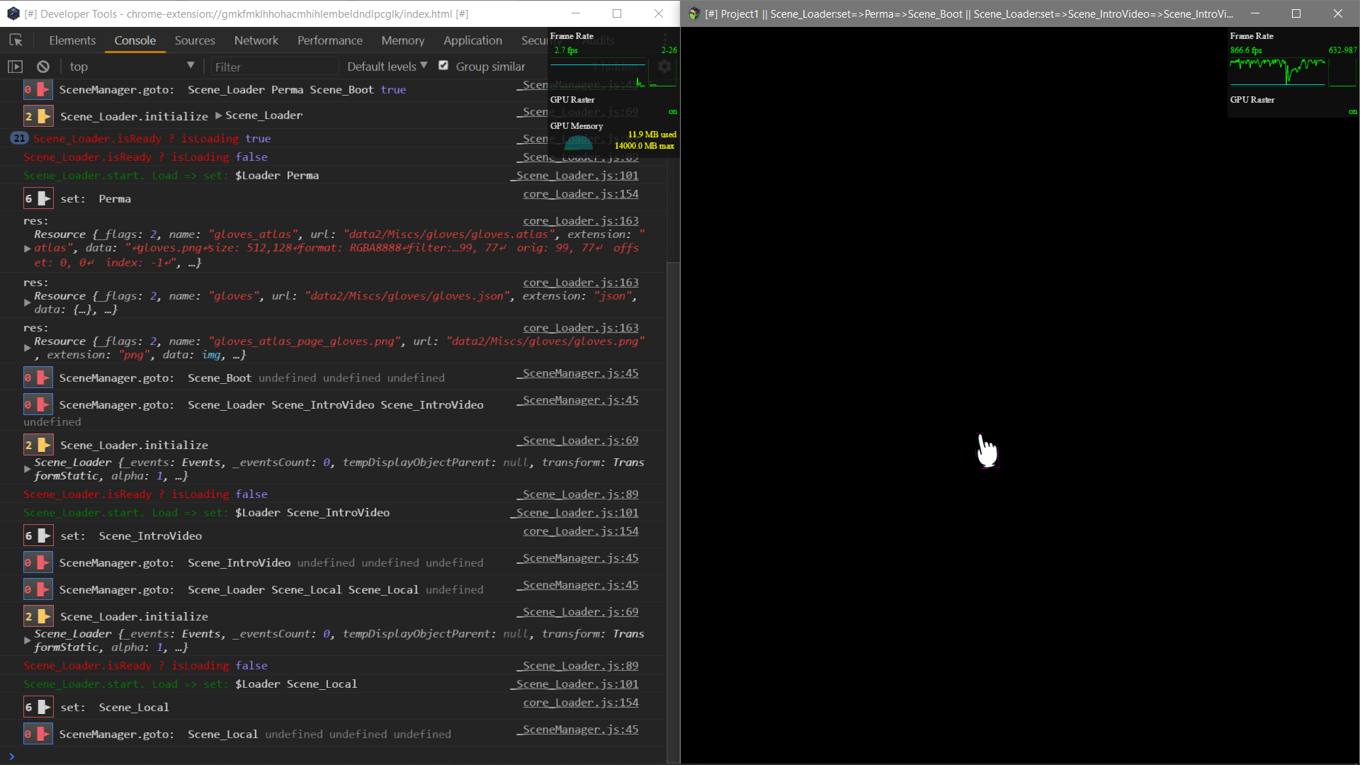The width and height of the screenshot is (1360, 765).
Task: Switch to the Network tab
Action: (256, 40)
